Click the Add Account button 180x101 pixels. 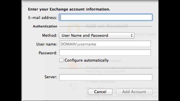tap(134, 92)
